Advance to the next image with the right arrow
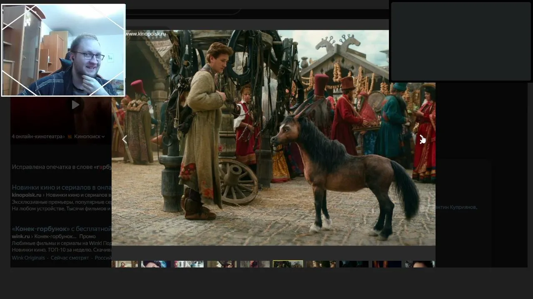Screen dimensions: 533x299 coord(421,140)
